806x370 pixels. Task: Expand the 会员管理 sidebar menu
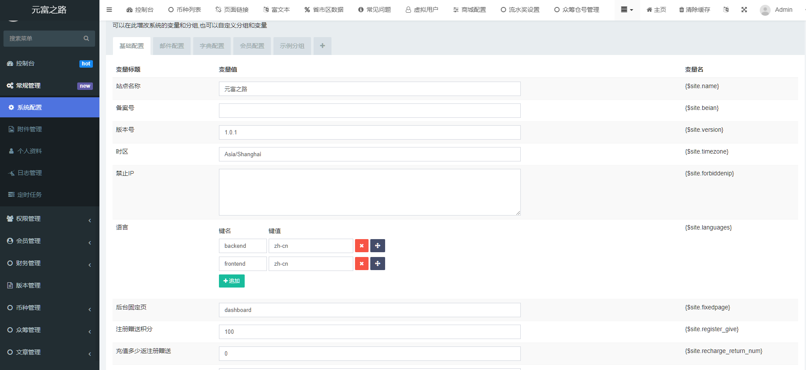pyautogui.click(x=49, y=241)
